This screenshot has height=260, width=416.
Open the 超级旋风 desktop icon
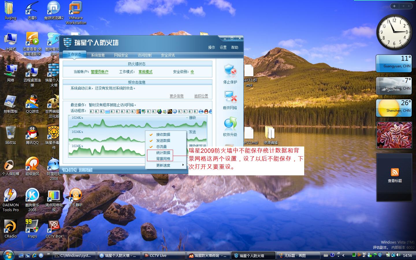32,166
